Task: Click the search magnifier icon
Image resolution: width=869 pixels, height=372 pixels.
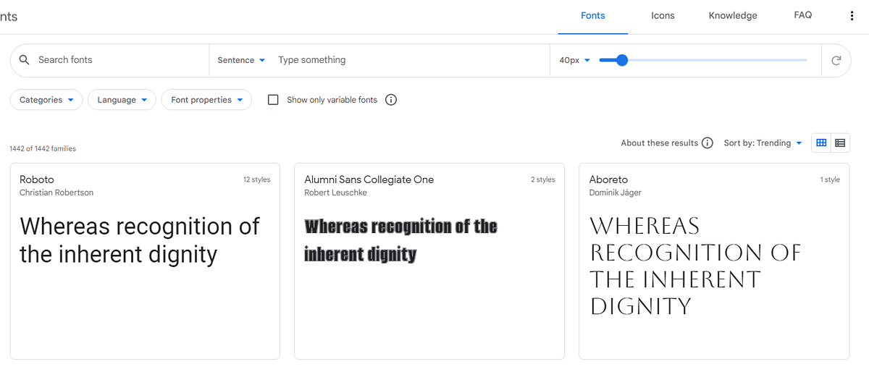Action: tap(24, 60)
